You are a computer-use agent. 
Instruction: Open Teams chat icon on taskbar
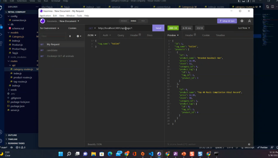pyautogui.click(x=85, y=154)
